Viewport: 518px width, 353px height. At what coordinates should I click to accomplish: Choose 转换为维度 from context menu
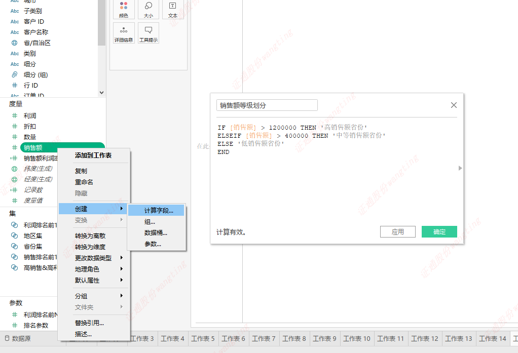tap(93, 247)
